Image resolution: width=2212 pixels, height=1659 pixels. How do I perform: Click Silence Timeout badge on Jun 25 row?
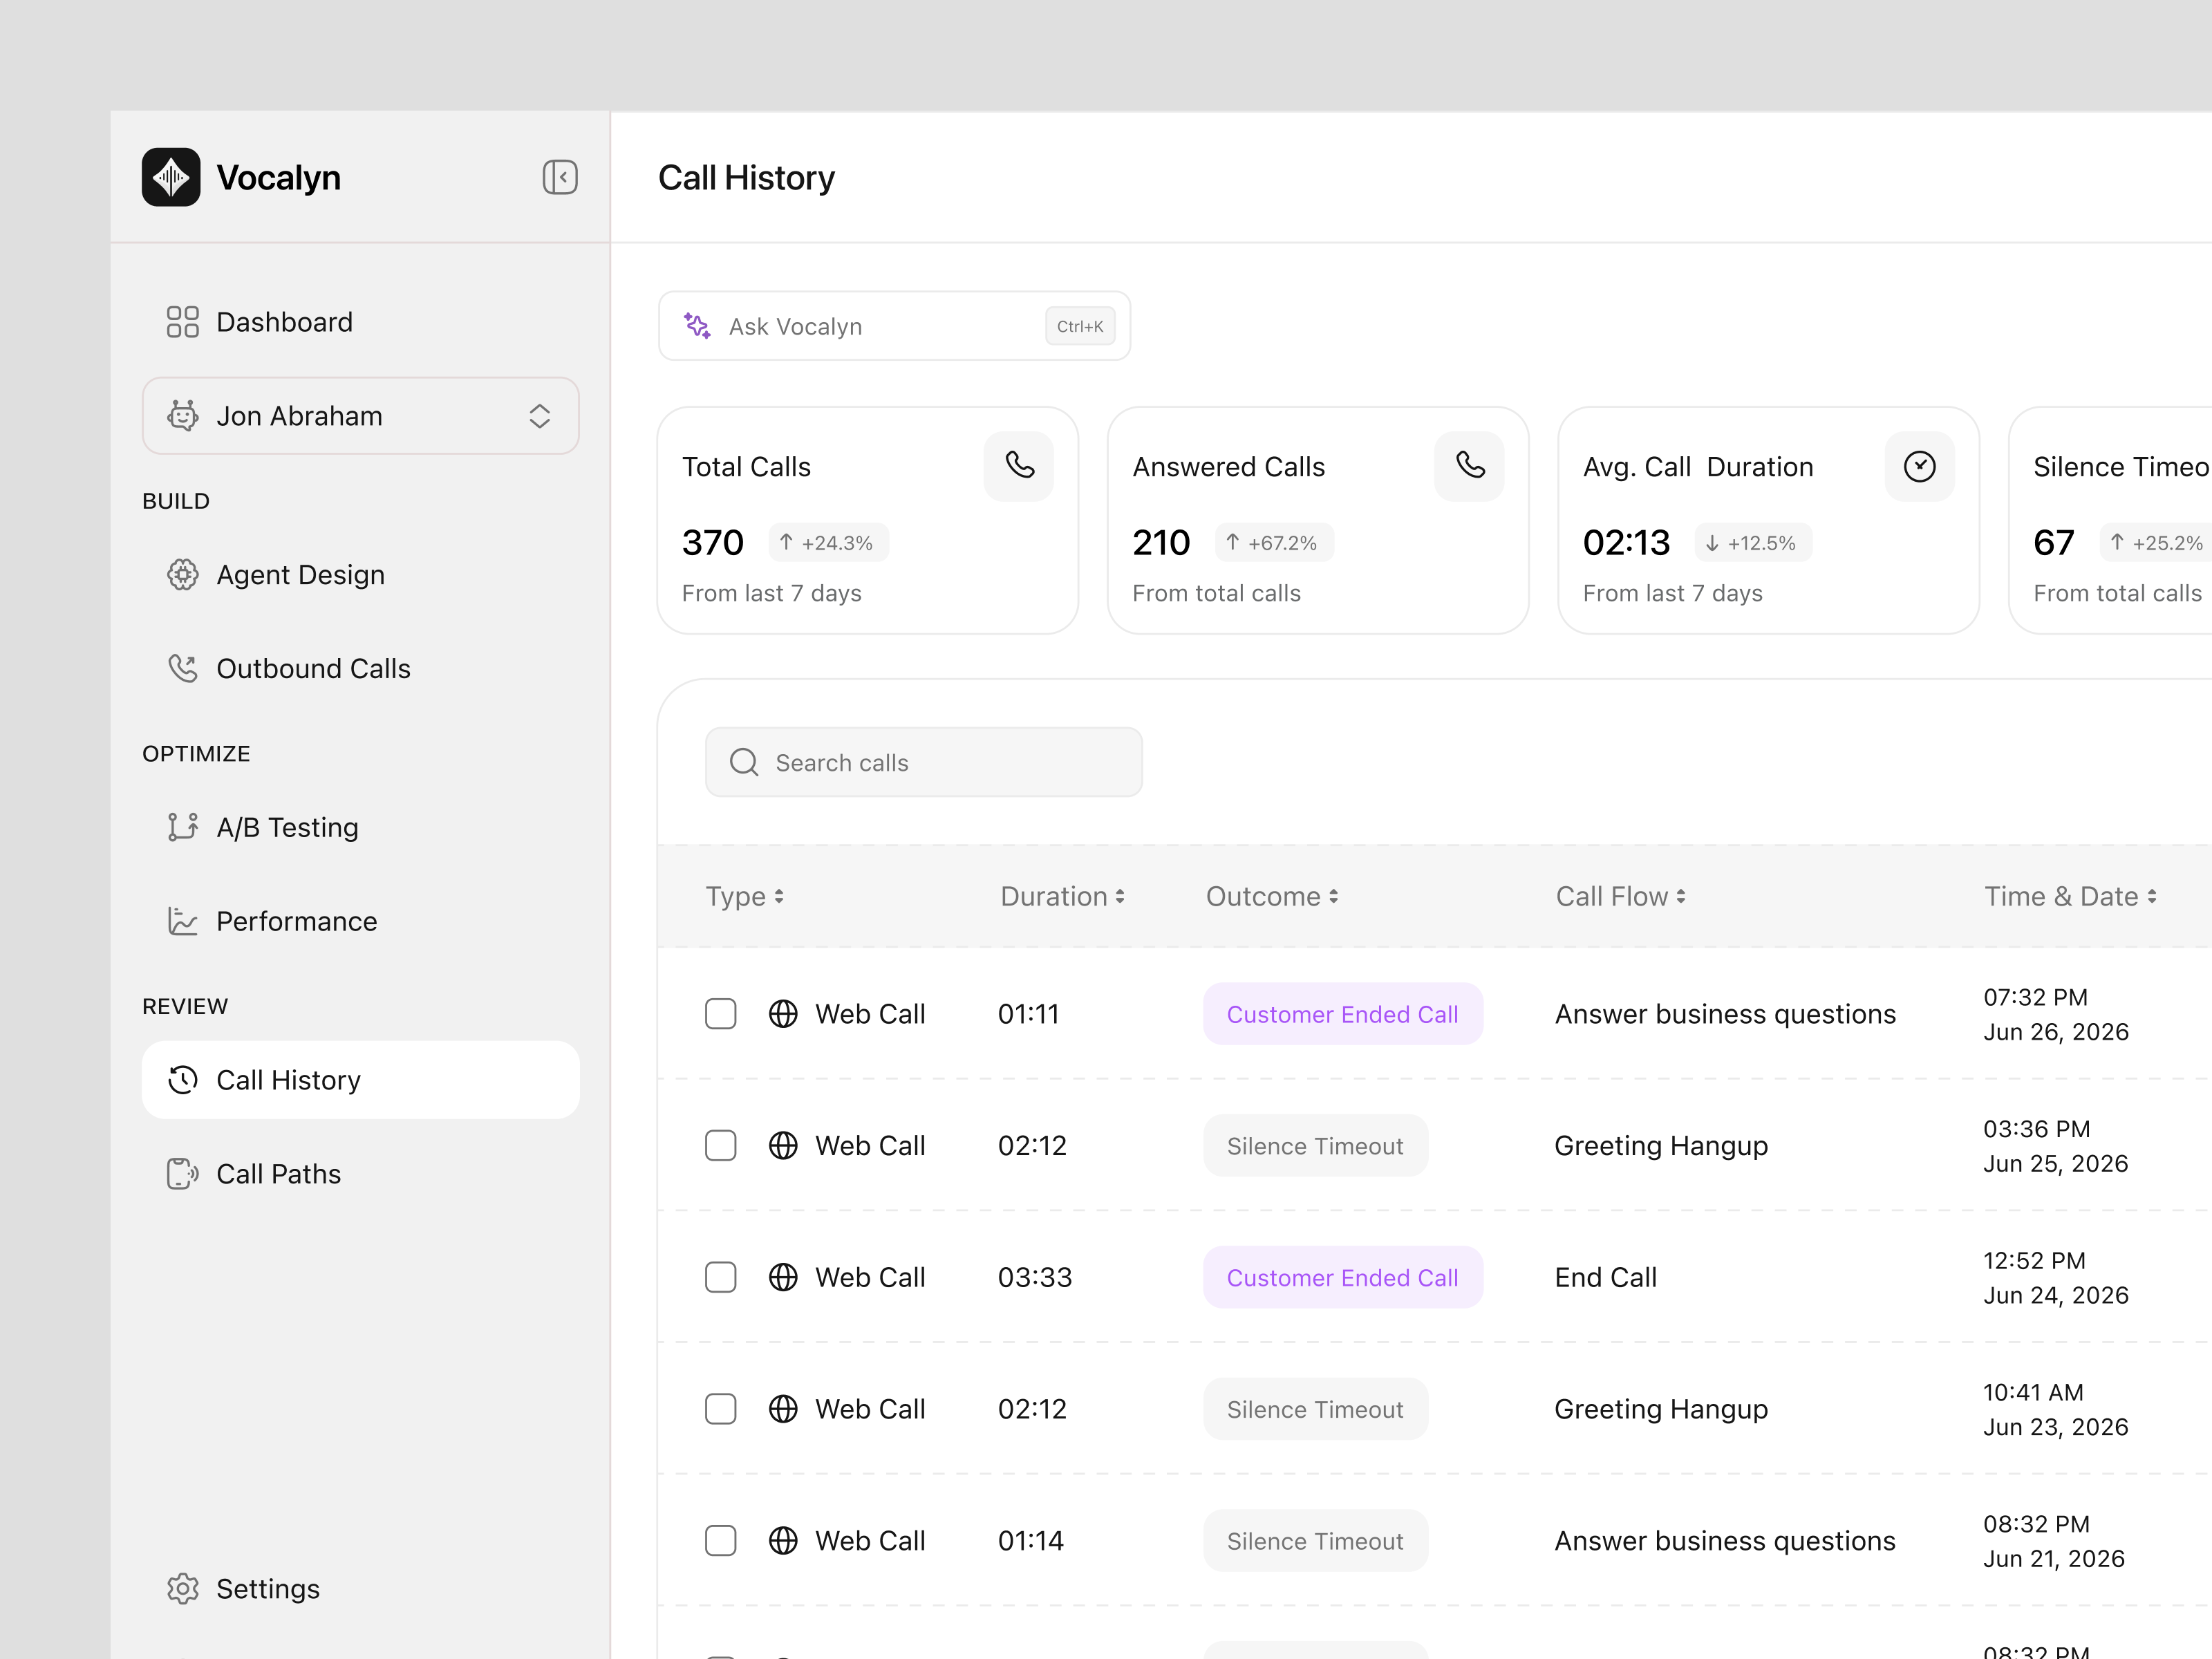coord(1315,1146)
